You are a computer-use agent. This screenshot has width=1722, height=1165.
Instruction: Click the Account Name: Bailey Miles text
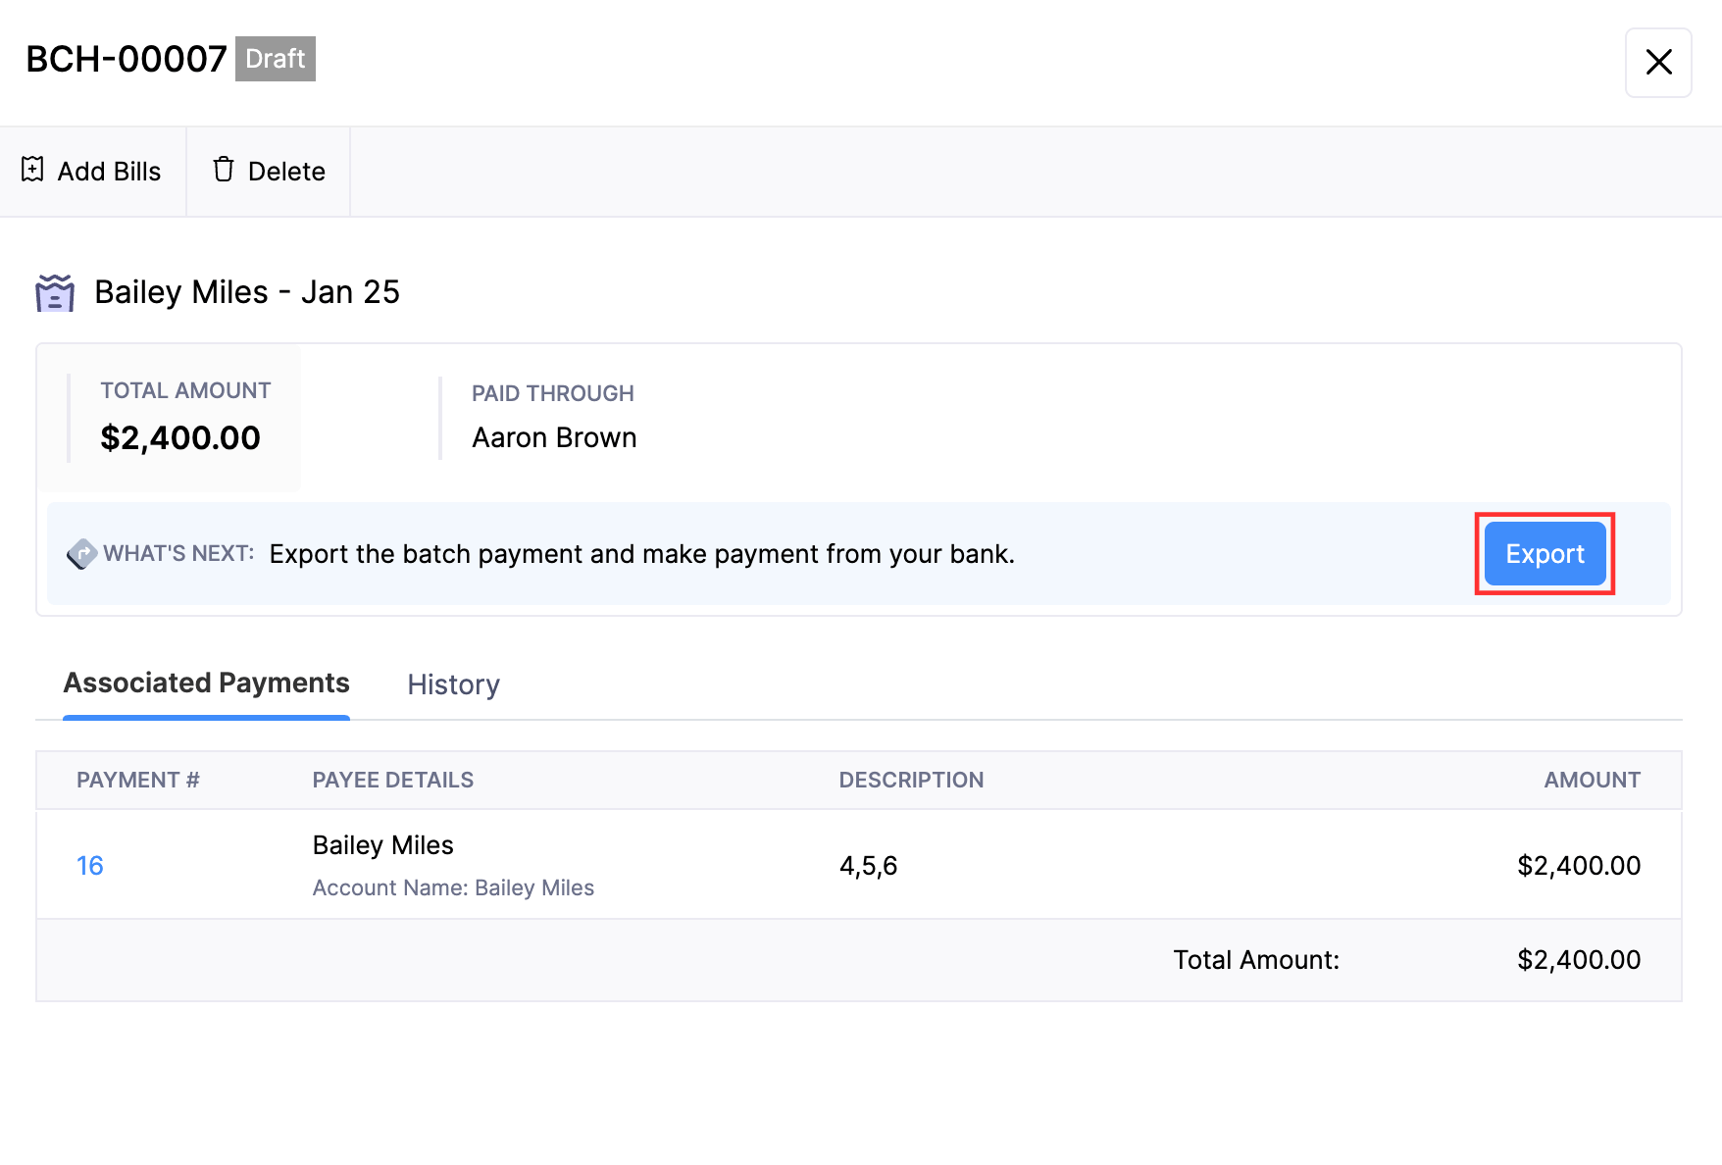click(453, 888)
